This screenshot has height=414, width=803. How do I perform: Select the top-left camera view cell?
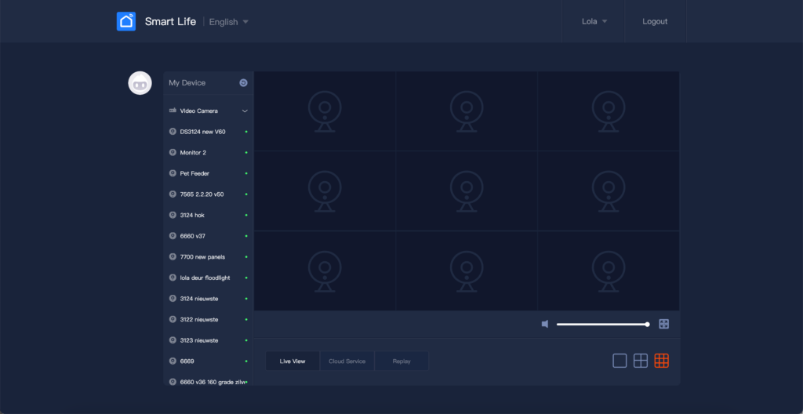[x=325, y=111]
